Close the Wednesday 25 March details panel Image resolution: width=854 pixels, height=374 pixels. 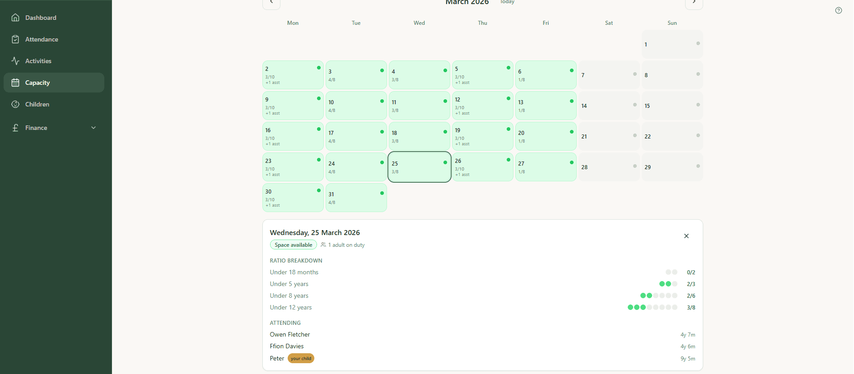(x=686, y=235)
